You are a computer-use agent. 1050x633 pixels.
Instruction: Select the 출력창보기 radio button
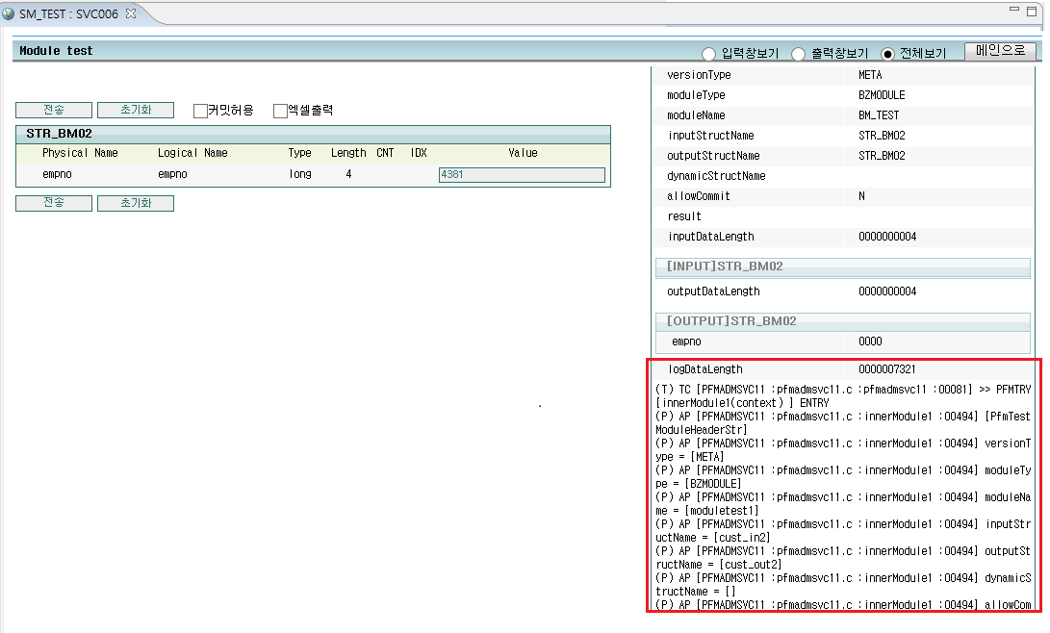pyautogui.click(x=798, y=52)
